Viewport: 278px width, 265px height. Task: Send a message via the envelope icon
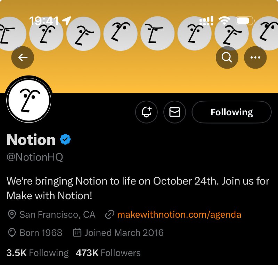175,112
